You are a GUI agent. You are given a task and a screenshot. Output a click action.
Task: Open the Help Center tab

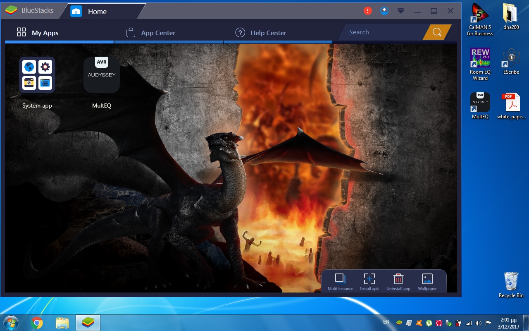261,33
